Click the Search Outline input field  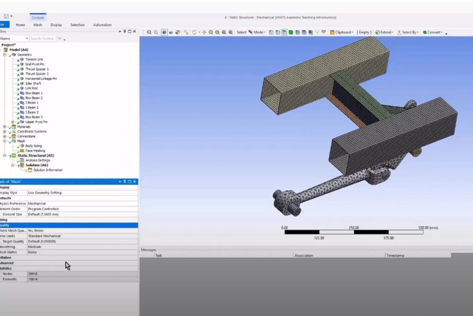[43, 38]
